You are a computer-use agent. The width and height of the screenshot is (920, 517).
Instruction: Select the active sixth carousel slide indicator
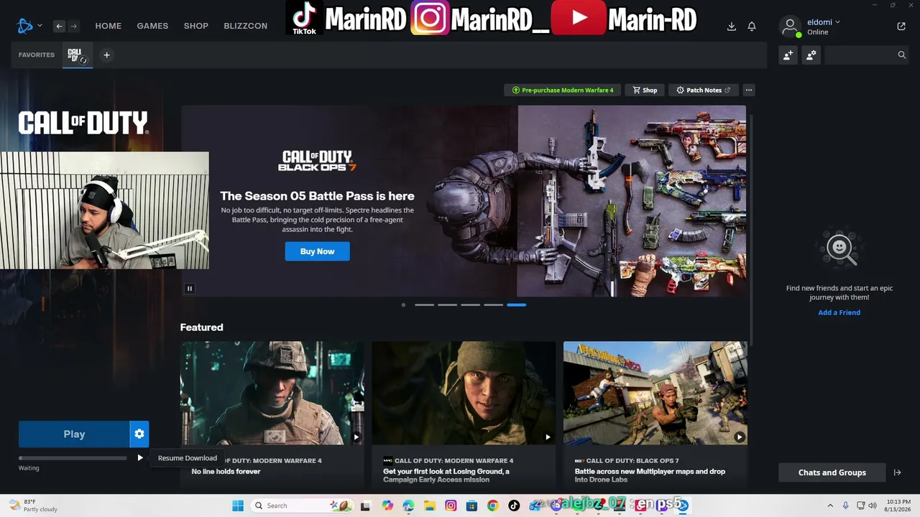coord(517,305)
